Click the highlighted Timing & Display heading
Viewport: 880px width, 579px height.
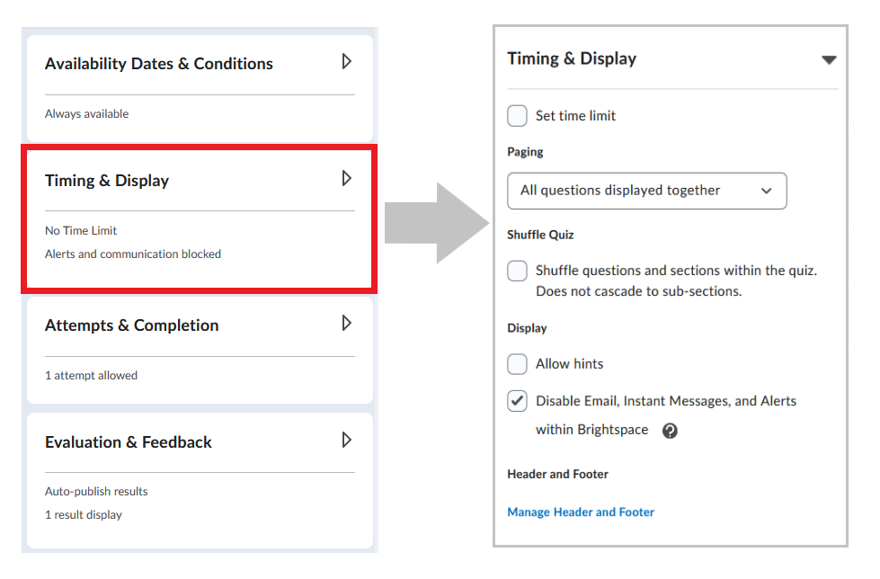click(x=107, y=181)
